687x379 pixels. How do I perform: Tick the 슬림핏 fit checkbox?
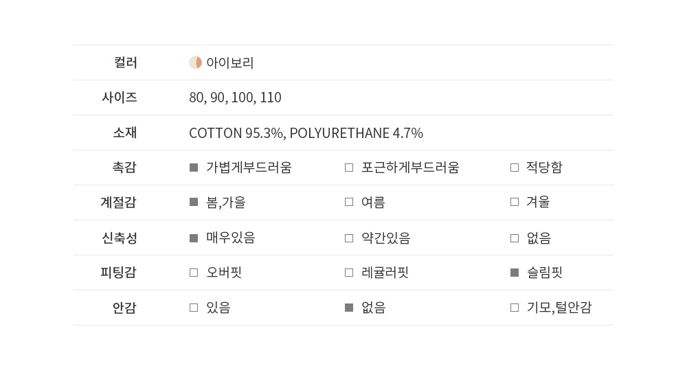515,273
